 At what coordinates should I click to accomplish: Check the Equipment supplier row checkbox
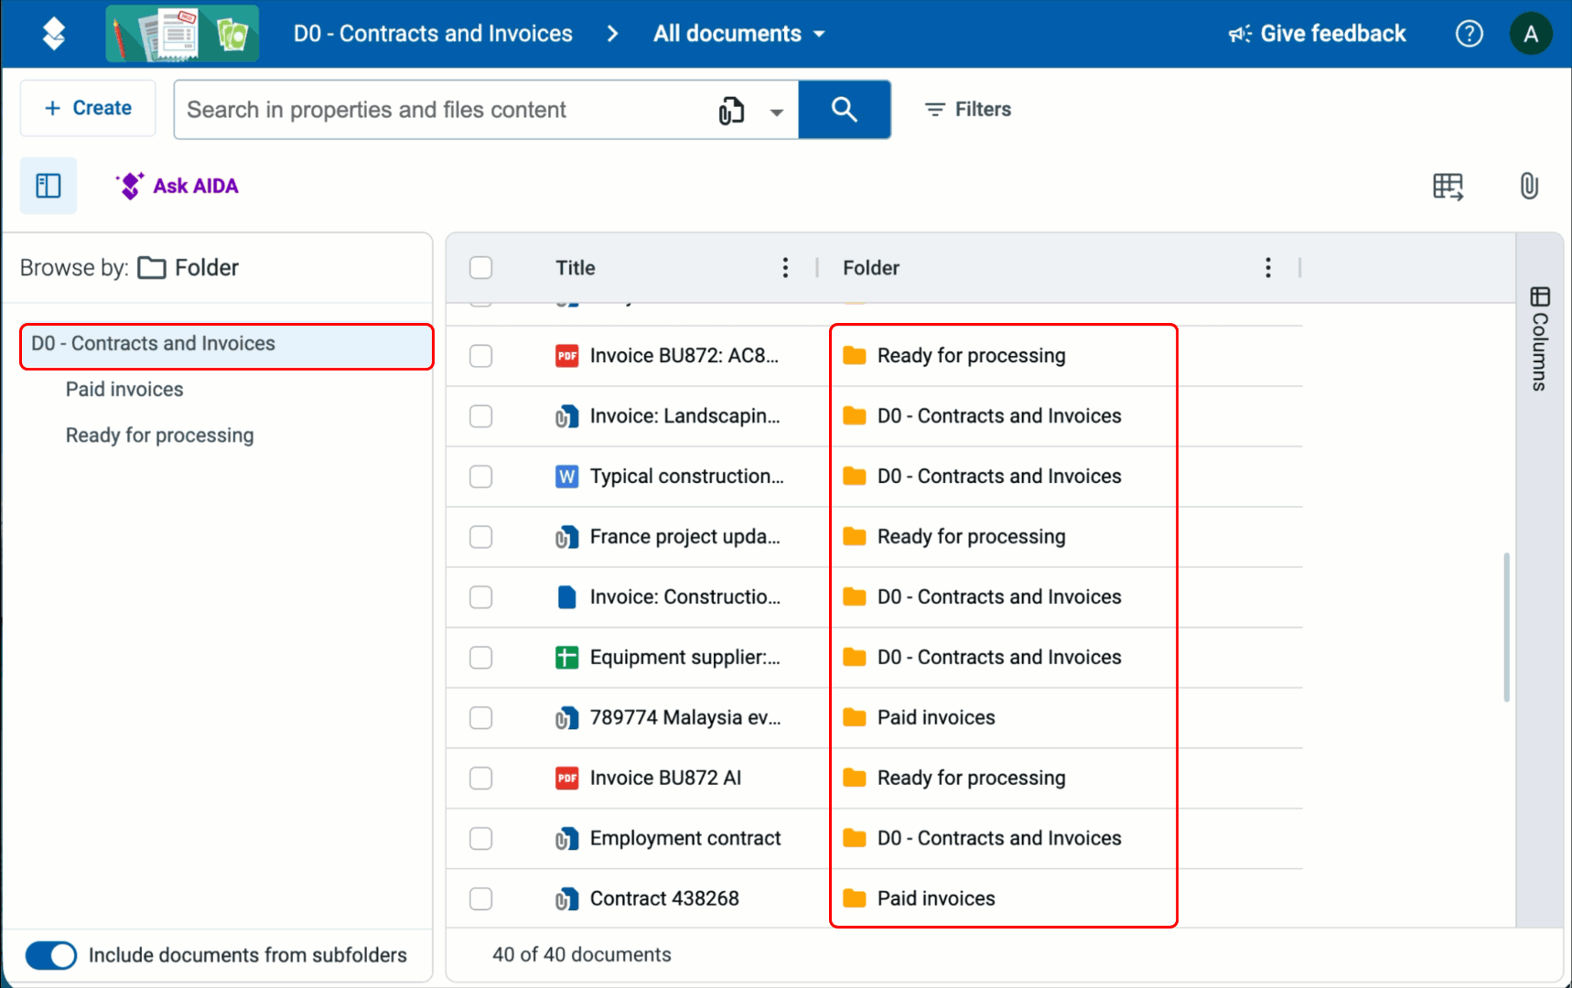click(480, 658)
